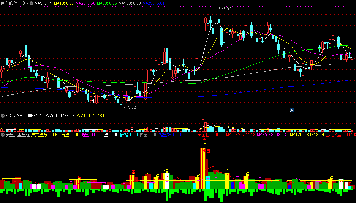Click the 天量买盘量柱 indicator name
Screen dimensions: 356x203
pyautogui.click(x=18, y=135)
